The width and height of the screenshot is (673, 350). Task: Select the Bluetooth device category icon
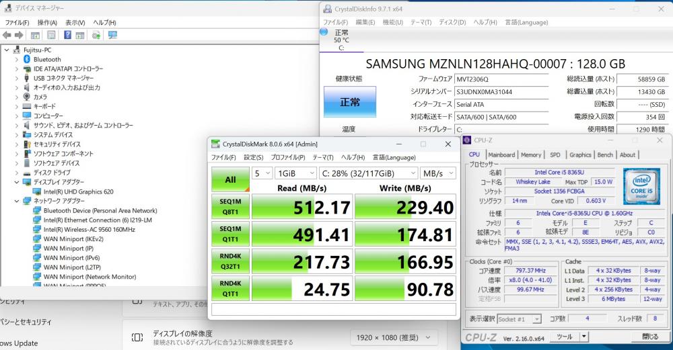pyautogui.click(x=27, y=59)
